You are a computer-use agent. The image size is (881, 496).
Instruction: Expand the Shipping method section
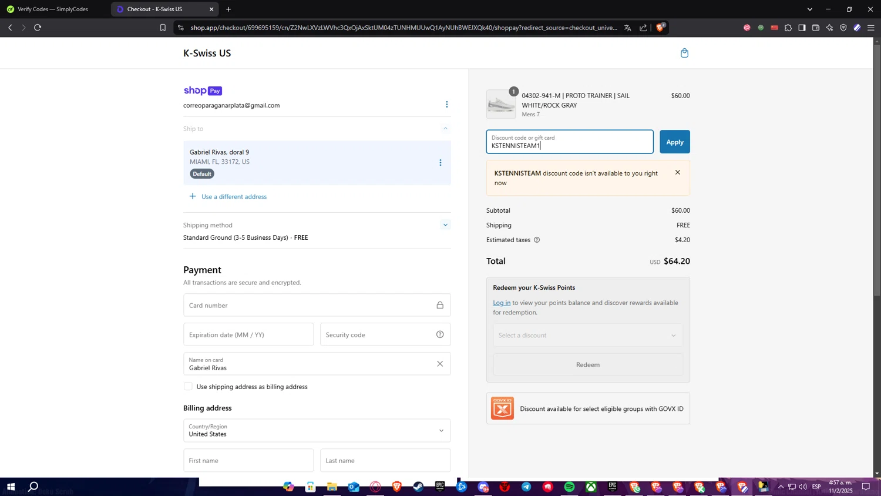coord(445,224)
